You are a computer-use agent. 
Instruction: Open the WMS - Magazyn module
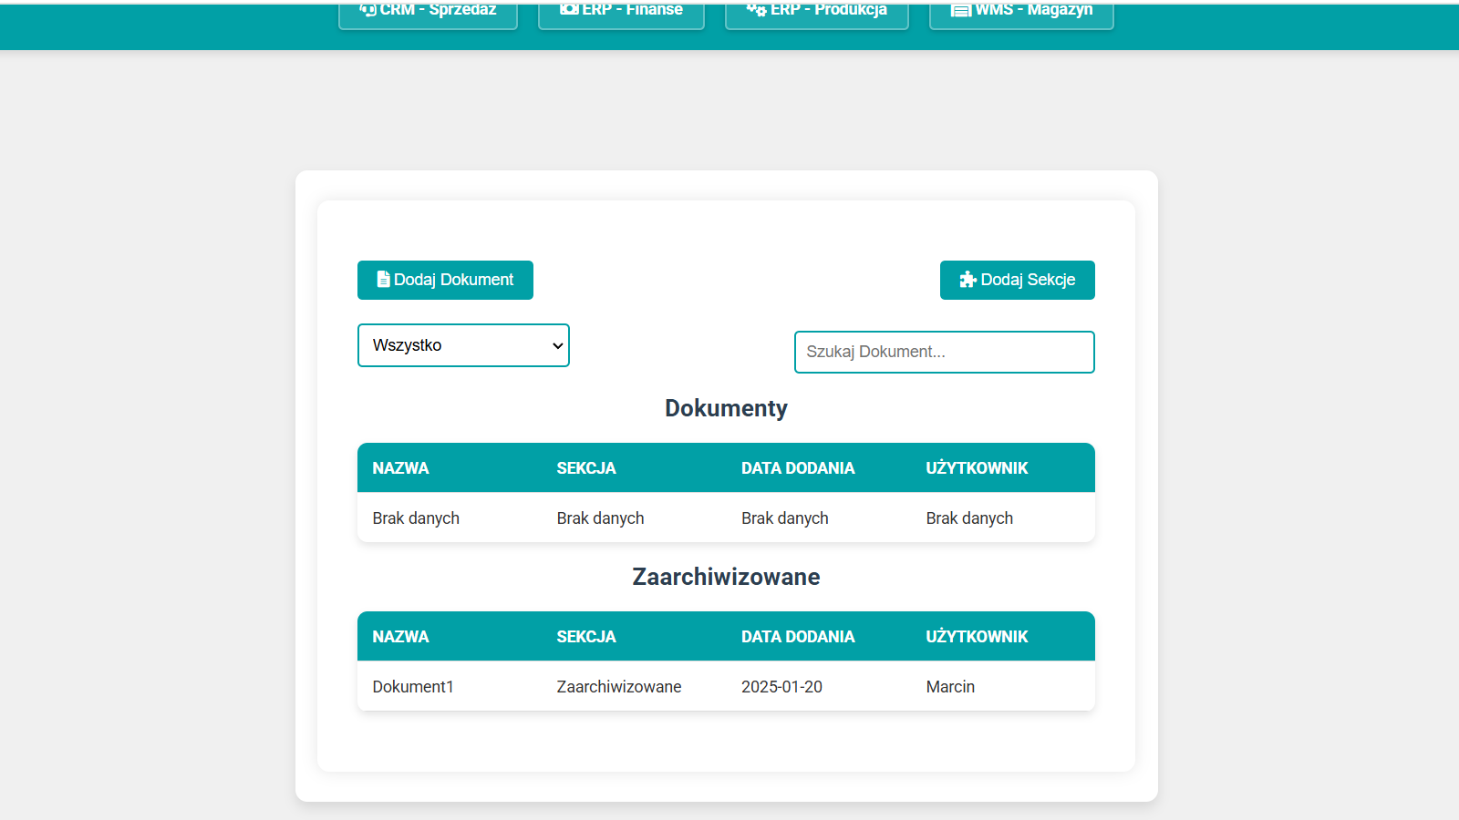(x=1021, y=15)
